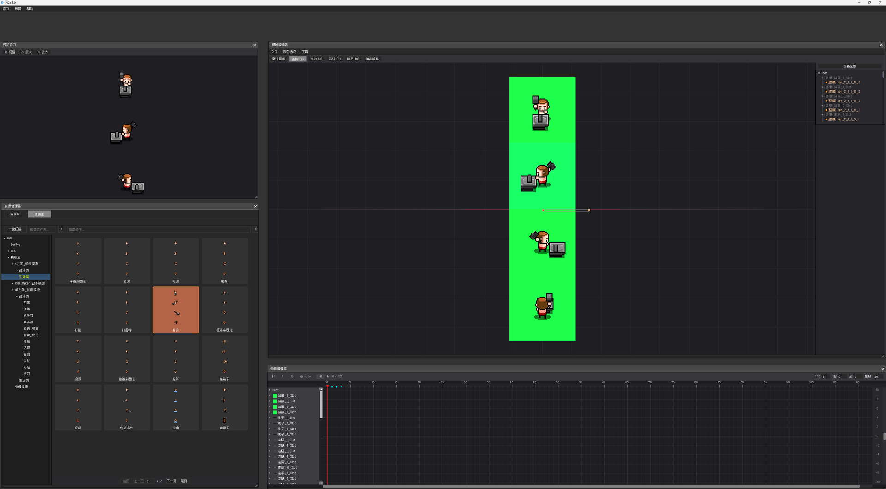Play the animation in timeline toolbar
The height and width of the screenshot is (489, 886).
click(x=282, y=376)
